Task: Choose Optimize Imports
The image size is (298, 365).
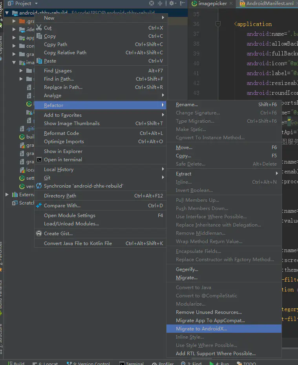Action: coord(101,142)
